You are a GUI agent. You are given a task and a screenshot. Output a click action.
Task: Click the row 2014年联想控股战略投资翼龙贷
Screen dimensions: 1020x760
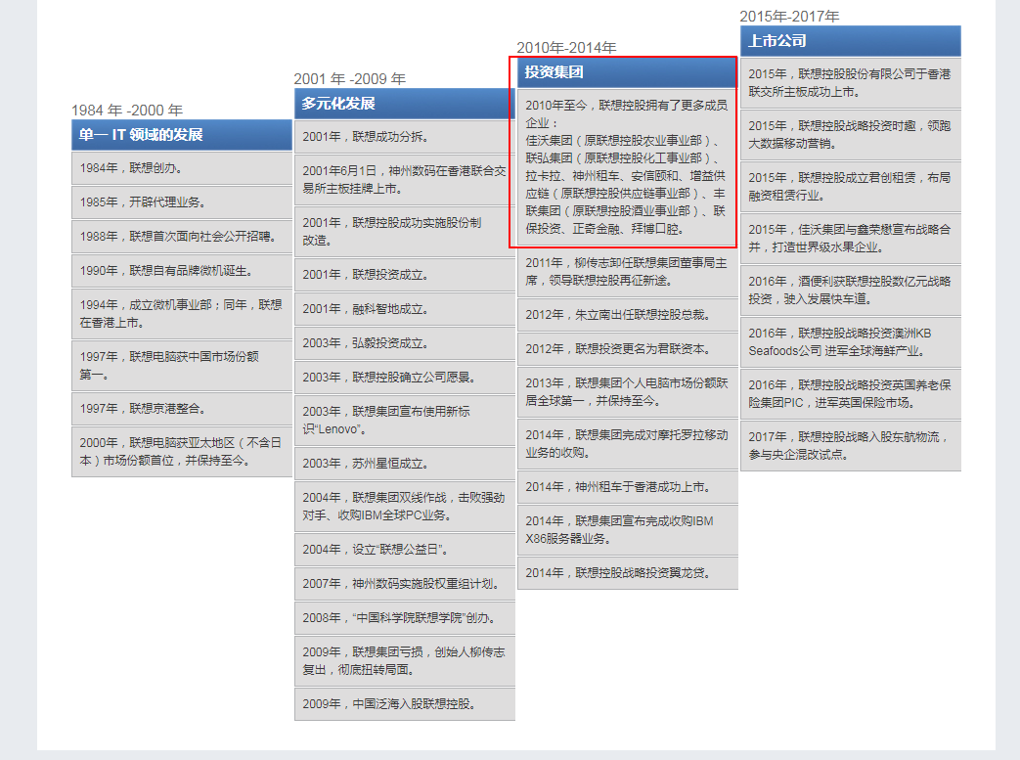tap(627, 572)
